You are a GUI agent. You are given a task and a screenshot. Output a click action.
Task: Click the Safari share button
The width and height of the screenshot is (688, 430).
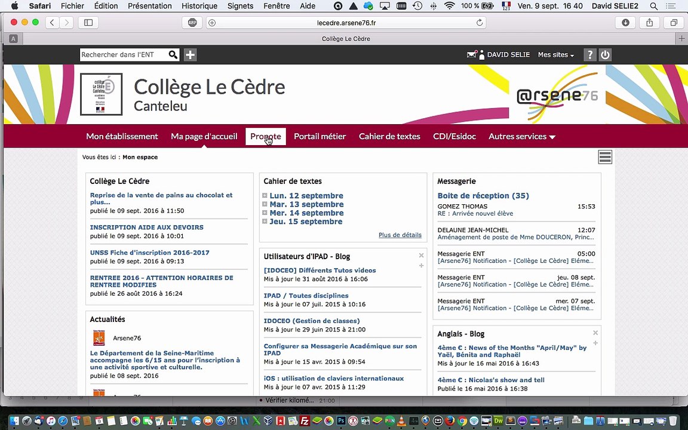tap(650, 22)
